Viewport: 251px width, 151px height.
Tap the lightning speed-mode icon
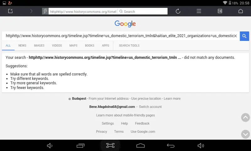(x=45, y=11)
